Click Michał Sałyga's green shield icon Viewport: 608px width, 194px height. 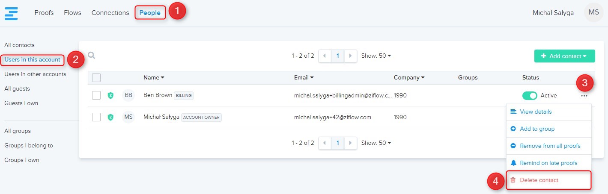(x=110, y=117)
